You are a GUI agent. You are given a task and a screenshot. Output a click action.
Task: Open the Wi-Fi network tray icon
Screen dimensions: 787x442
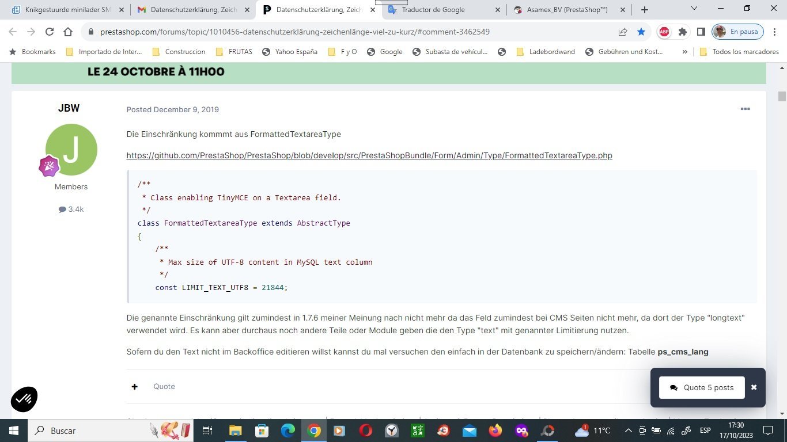point(671,430)
